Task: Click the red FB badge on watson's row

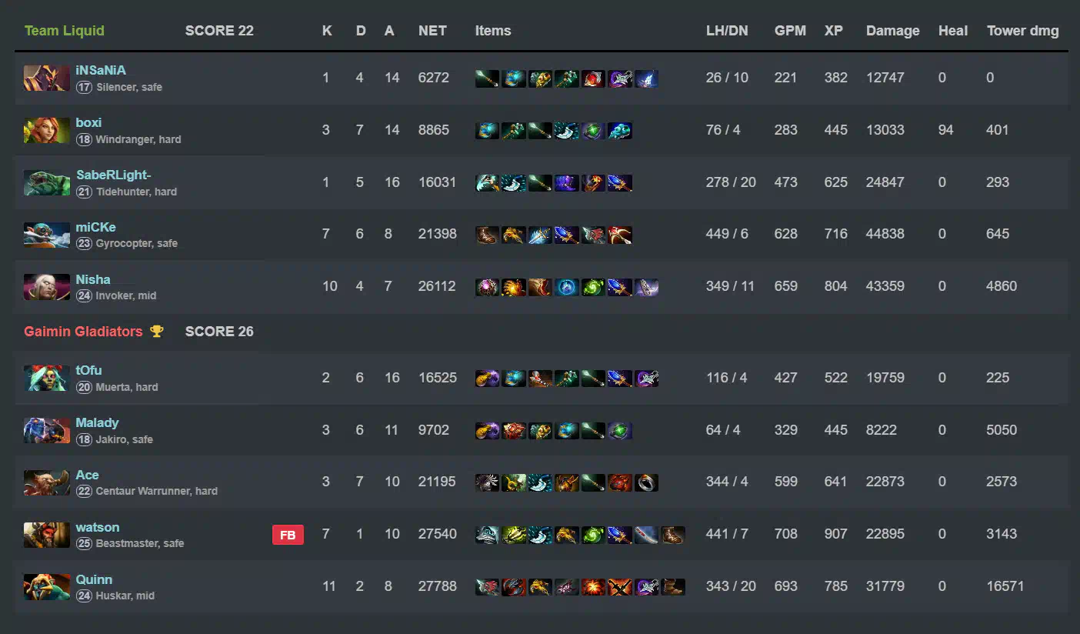Action: pyautogui.click(x=288, y=535)
